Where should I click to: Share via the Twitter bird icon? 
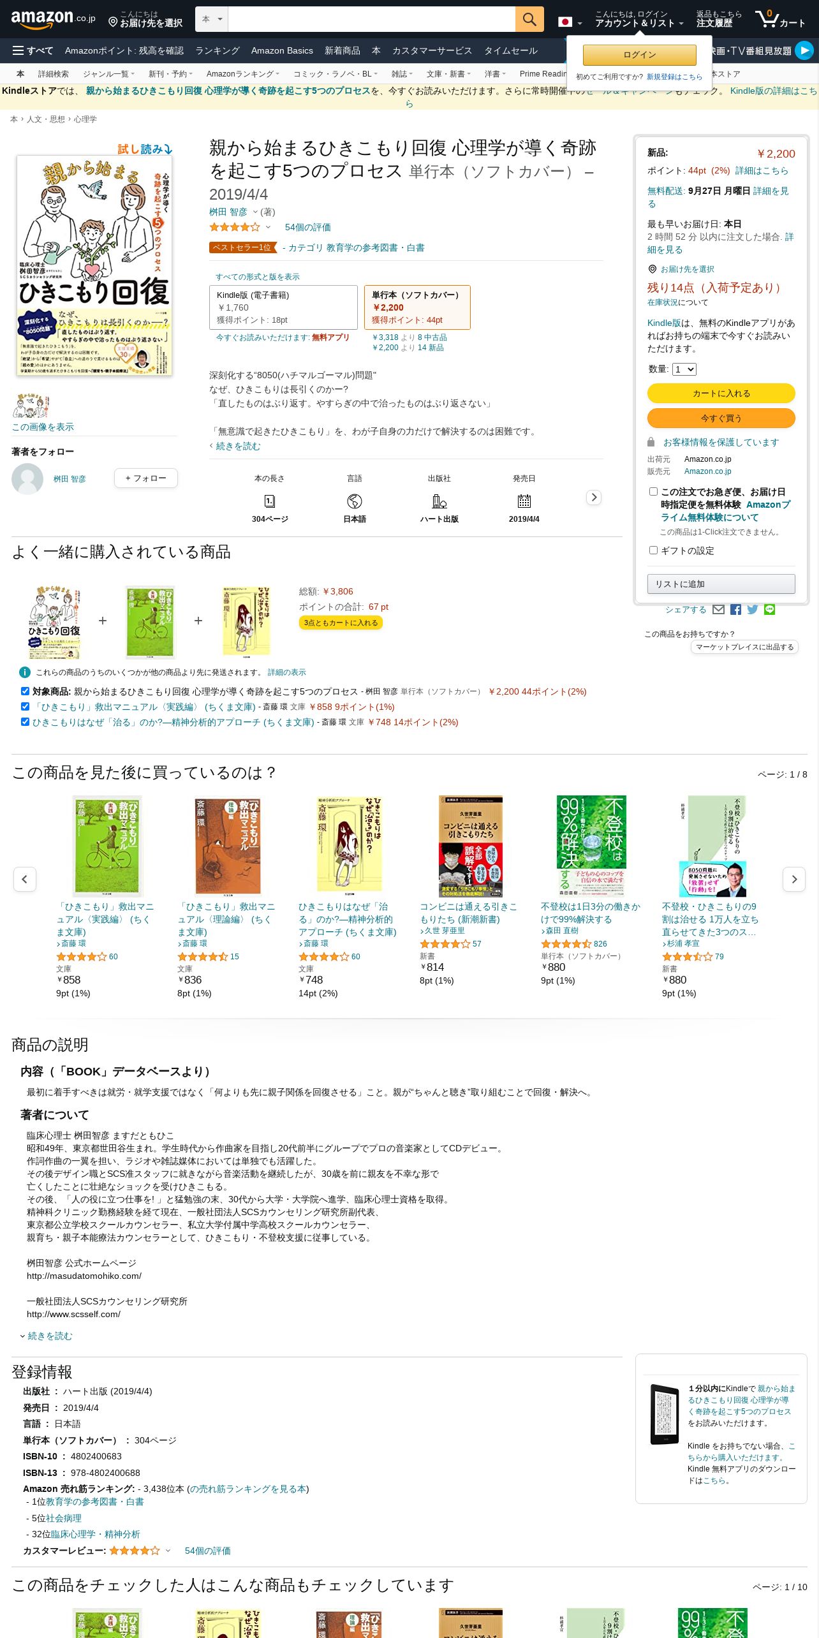(753, 610)
